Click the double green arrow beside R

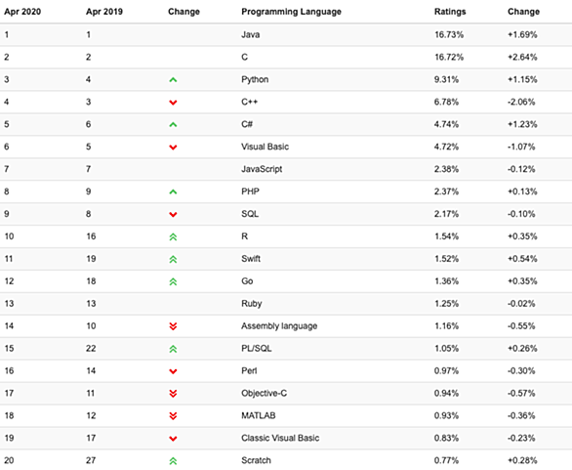point(173,237)
